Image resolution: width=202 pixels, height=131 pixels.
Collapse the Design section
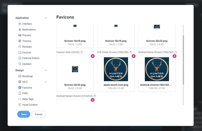(46, 70)
